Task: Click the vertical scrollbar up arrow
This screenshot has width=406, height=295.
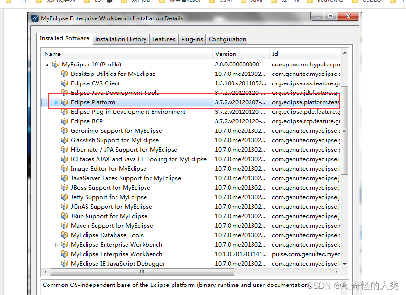Action: click(x=345, y=53)
